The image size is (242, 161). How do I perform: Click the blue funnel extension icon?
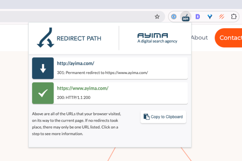(x=210, y=17)
